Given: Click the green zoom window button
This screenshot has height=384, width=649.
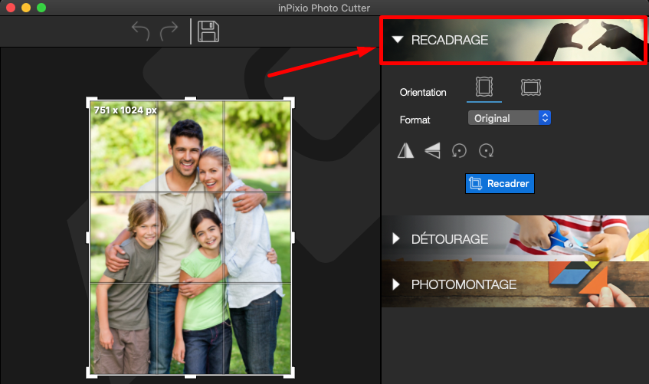Looking at the screenshot, I should click(41, 8).
